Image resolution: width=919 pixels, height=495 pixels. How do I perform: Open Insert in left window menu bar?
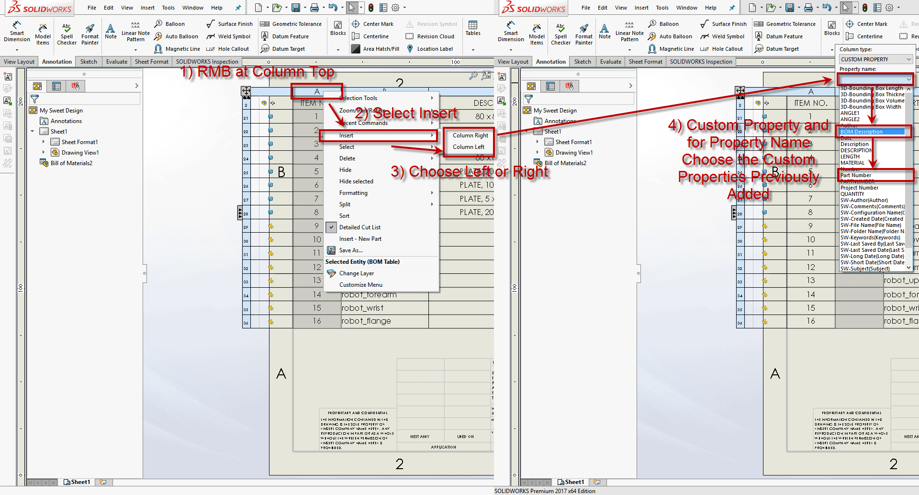click(147, 8)
